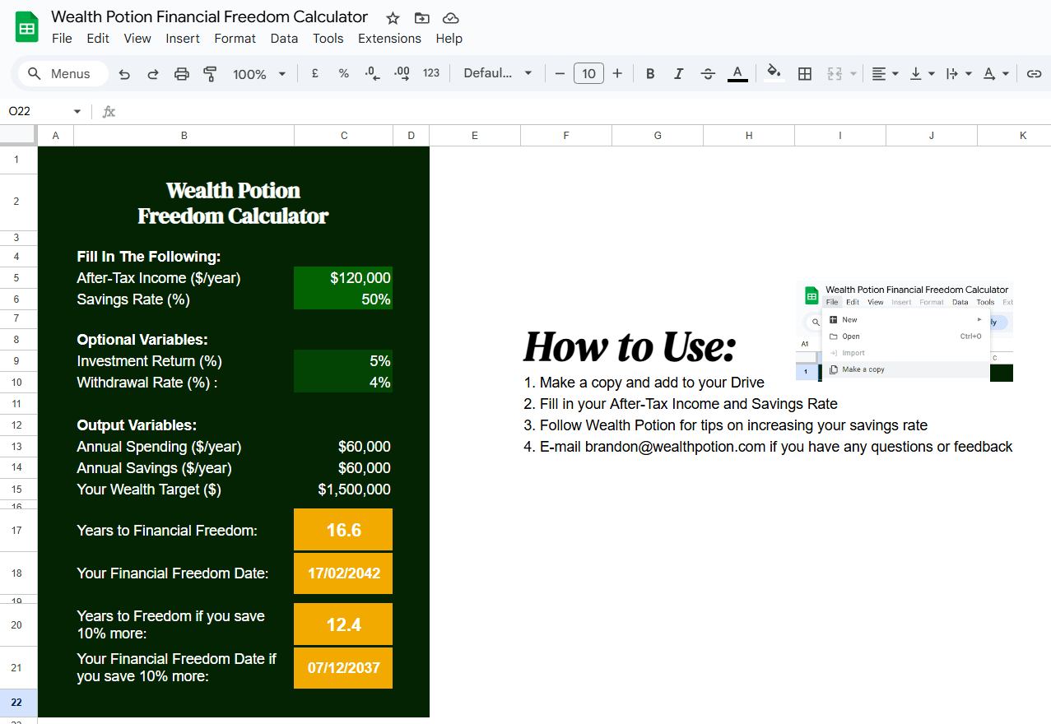
Task: Click the move to folder icon
Action: [x=421, y=18]
